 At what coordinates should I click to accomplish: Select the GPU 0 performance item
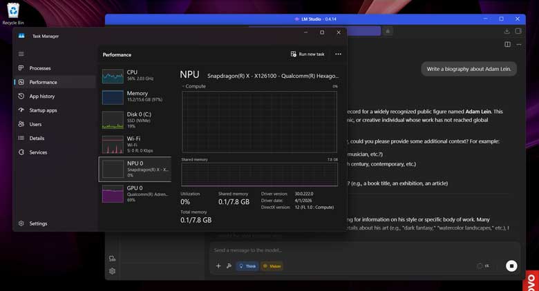point(135,194)
